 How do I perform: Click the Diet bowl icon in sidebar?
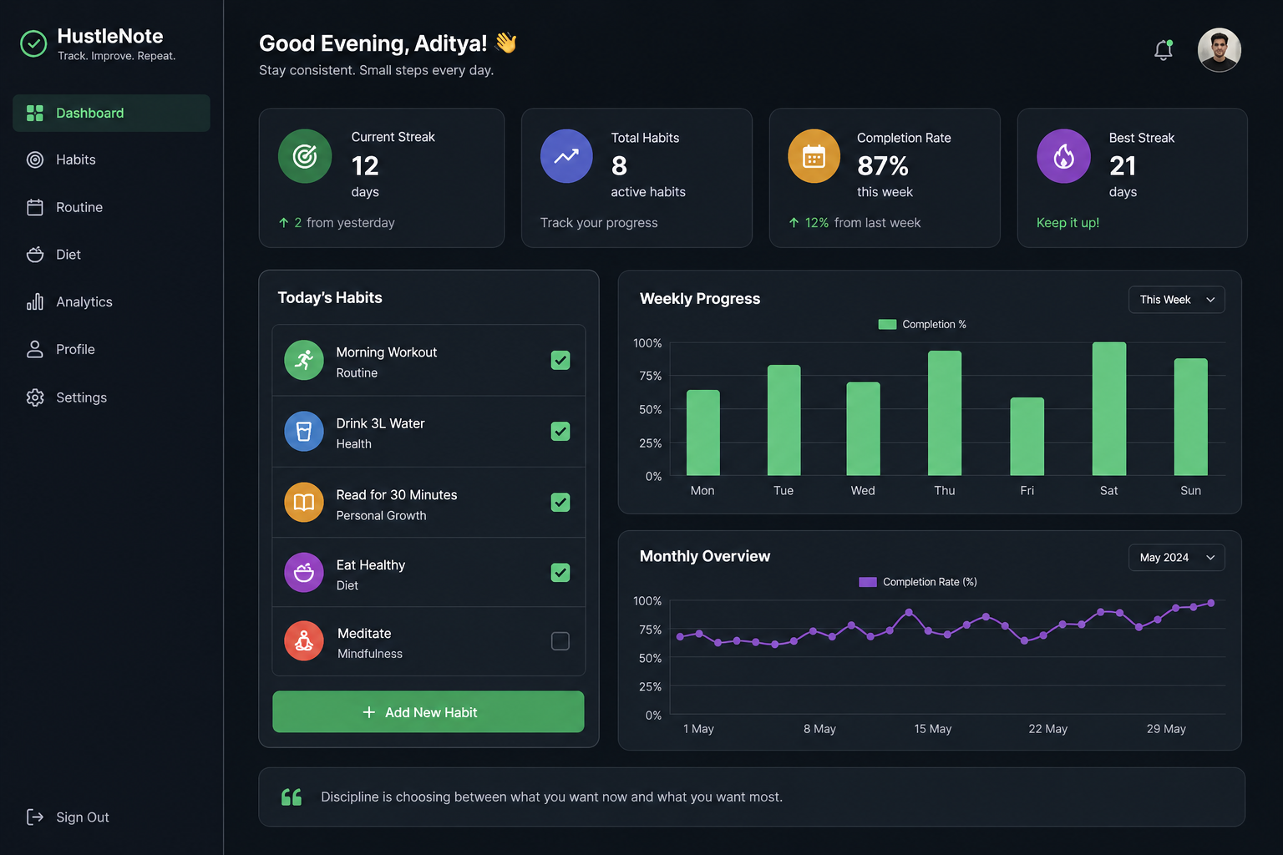tap(35, 255)
